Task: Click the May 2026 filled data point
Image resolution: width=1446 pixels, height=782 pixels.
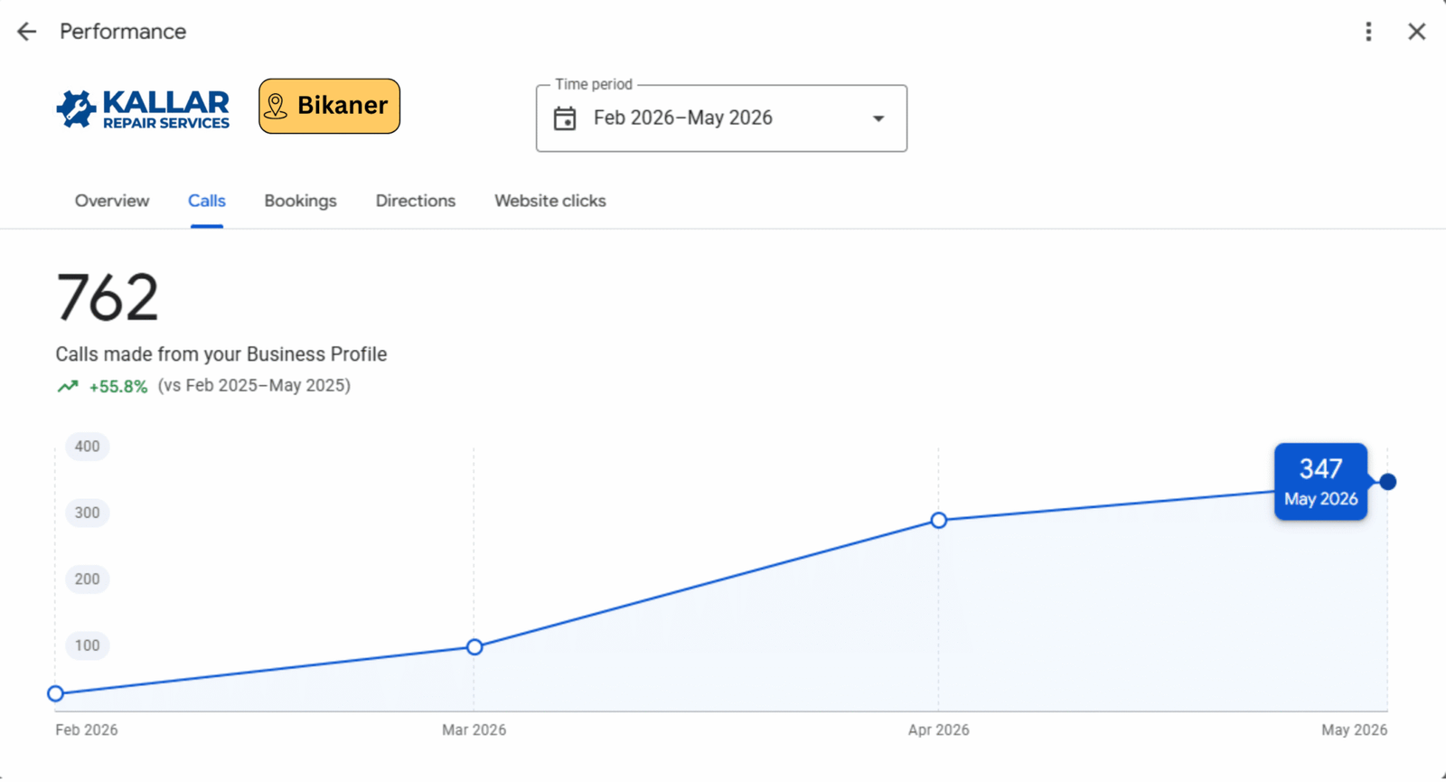Action: (x=1388, y=482)
